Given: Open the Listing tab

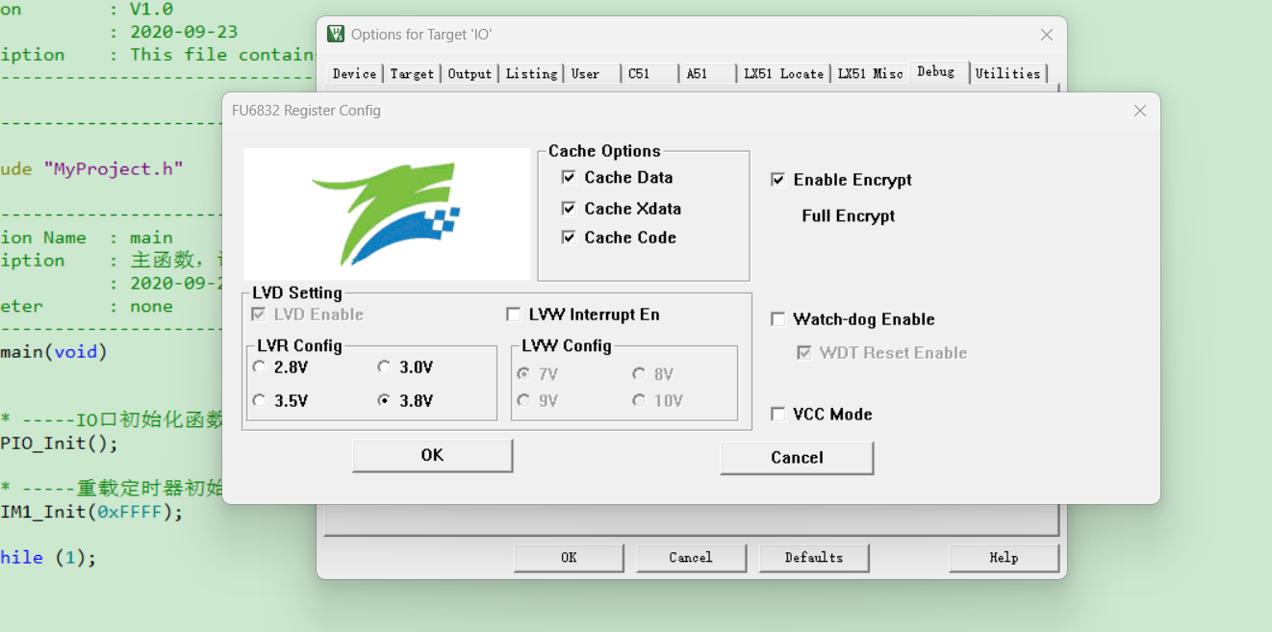Looking at the screenshot, I should coord(531,73).
